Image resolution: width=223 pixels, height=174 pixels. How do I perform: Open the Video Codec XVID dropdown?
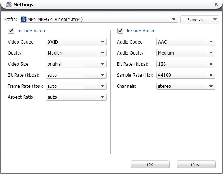[76, 42]
